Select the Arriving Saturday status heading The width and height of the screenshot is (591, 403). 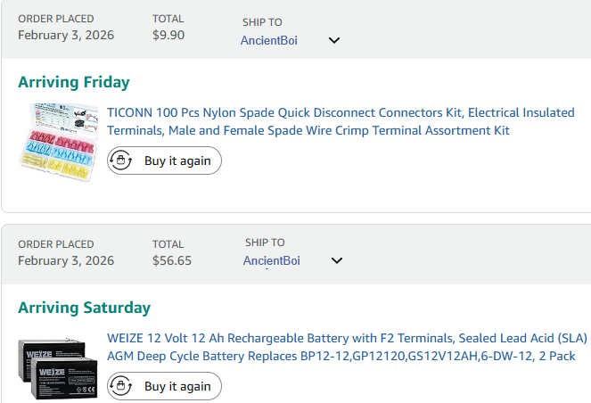tap(85, 308)
